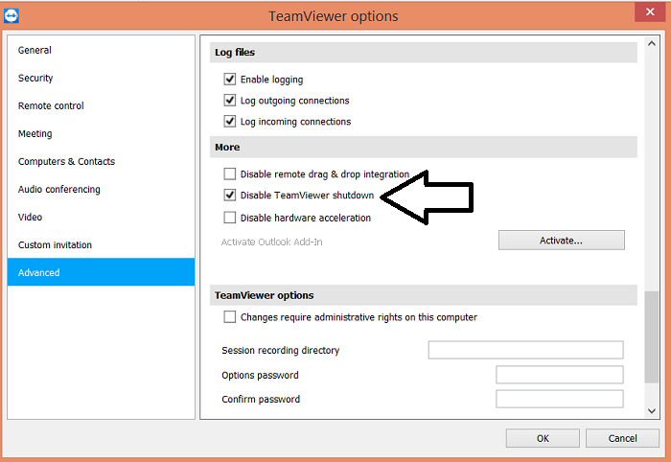The height and width of the screenshot is (462, 671).
Task: Focus the Confirm password field
Action: coord(559,399)
